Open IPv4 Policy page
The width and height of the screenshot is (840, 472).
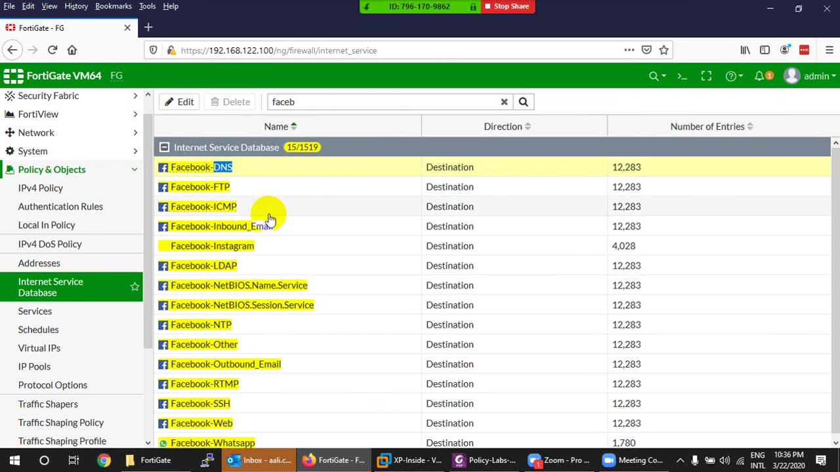pos(41,188)
